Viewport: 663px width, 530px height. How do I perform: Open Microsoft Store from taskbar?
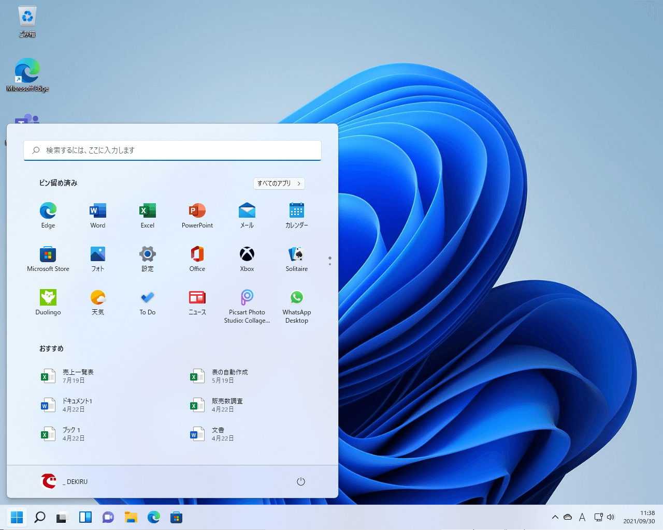[x=177, y=517]
